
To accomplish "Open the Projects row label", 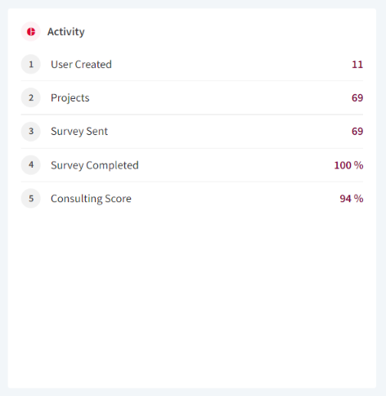I will tap(70, 98).
